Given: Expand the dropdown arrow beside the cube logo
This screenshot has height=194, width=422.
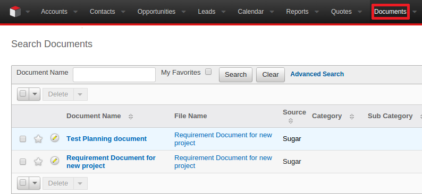Looking at the screenshot, I should tap(28, 12).
